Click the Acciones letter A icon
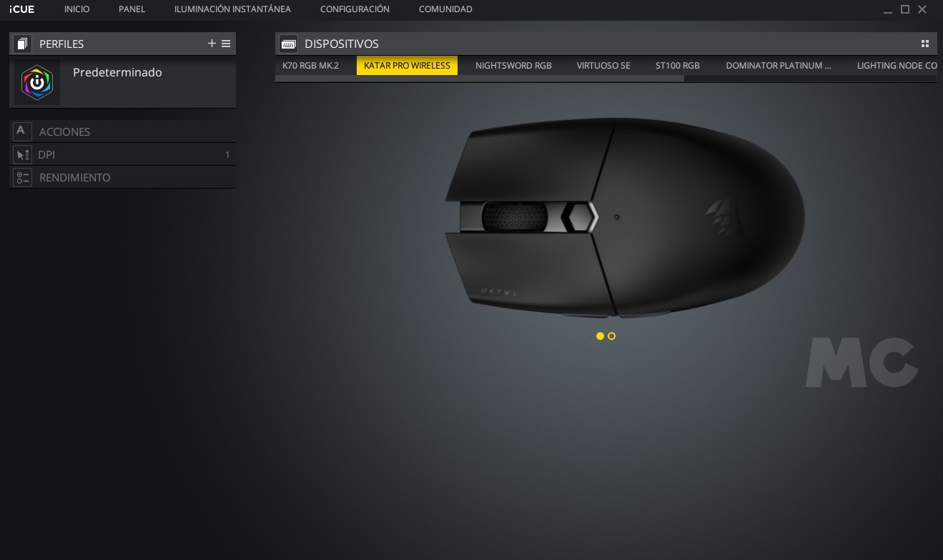Image resolution: width=943 pixels, height=560 pixels. 21,131
